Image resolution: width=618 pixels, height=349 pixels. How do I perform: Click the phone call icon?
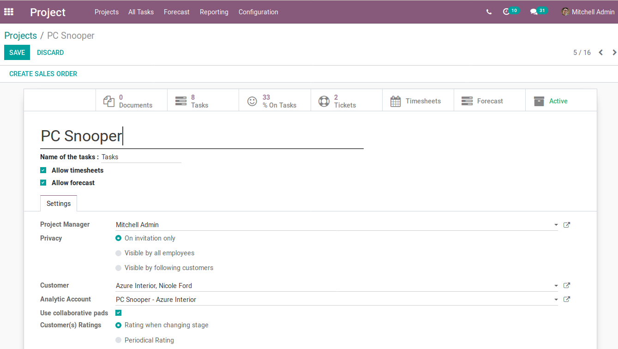click(x=489, y=12)
